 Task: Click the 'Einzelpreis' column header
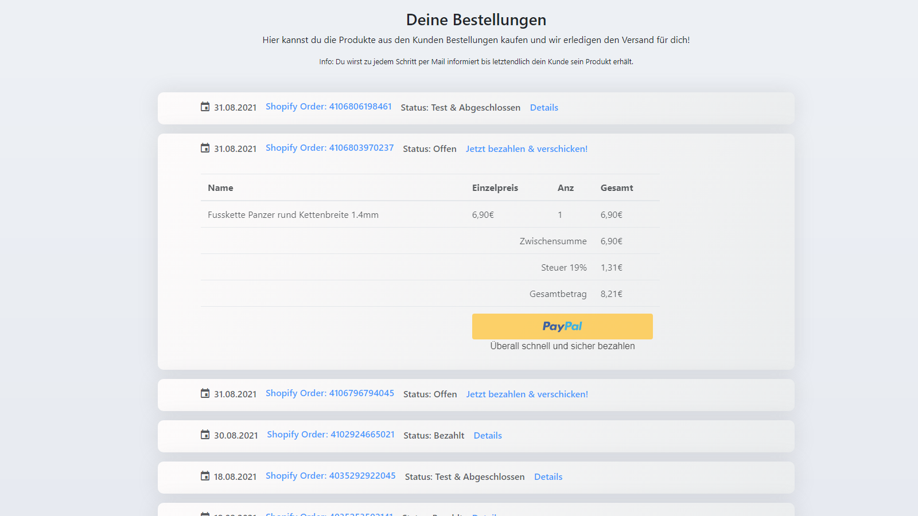(495, 188)
